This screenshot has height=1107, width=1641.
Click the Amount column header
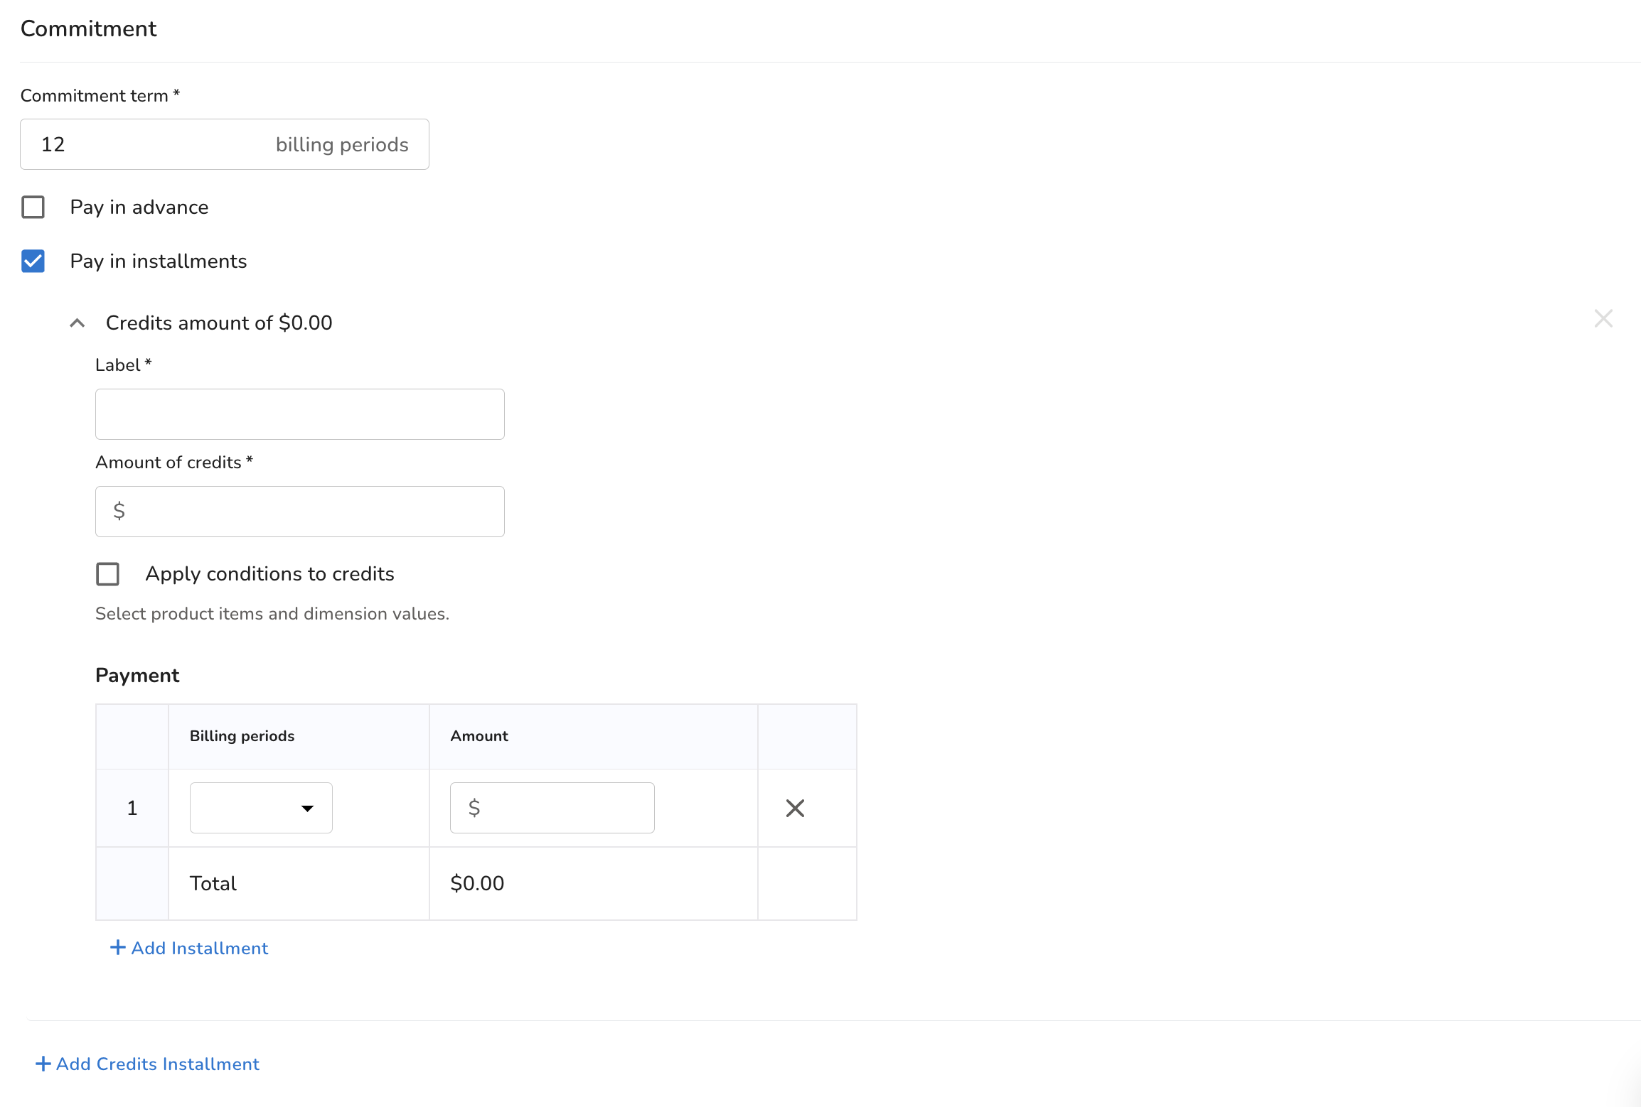pos(479,736)
